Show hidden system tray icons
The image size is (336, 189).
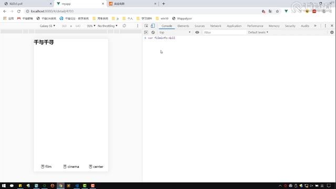tap(280, 185)
